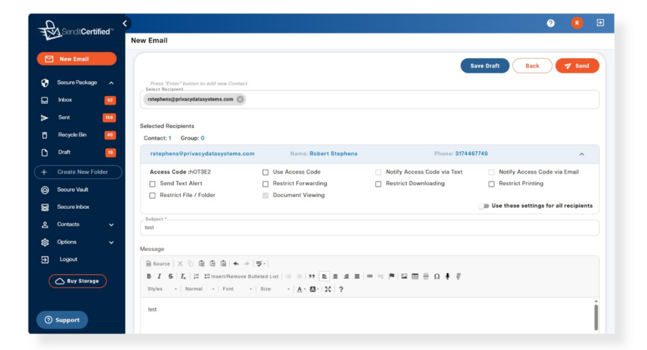This screenshot has width=647, height=350.
Task: Insert a table into the message
Action: pos(415,276)
